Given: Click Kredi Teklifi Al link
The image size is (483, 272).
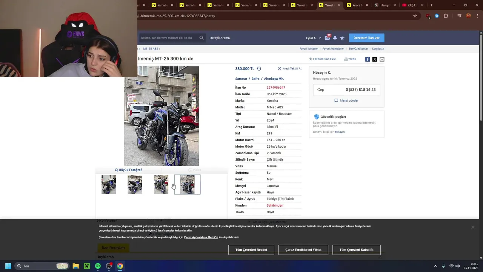Looking at the screenshot, I should click(290, 69).
